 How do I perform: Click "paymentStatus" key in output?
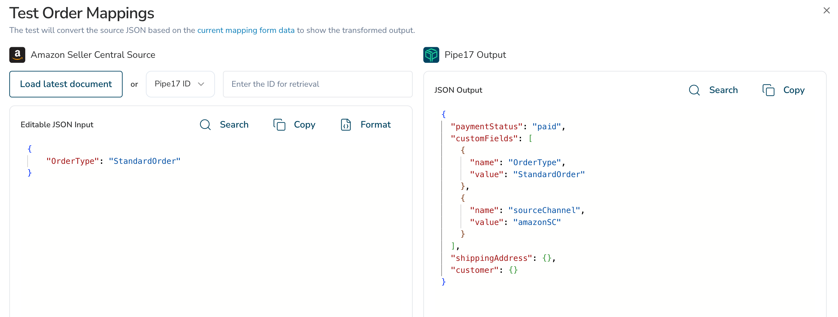click(486, 127)
